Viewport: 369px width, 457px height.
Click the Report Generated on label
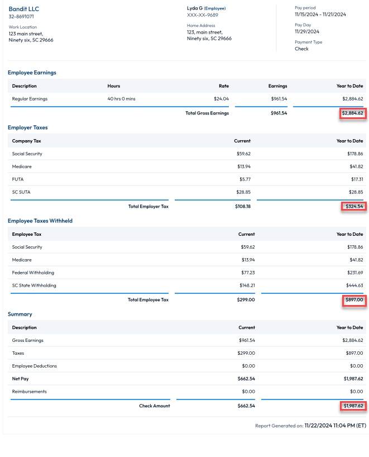279,426
